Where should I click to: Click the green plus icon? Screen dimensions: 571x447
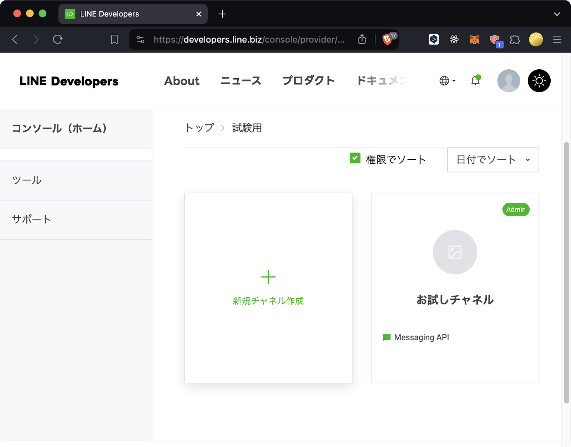coord(268,277)
